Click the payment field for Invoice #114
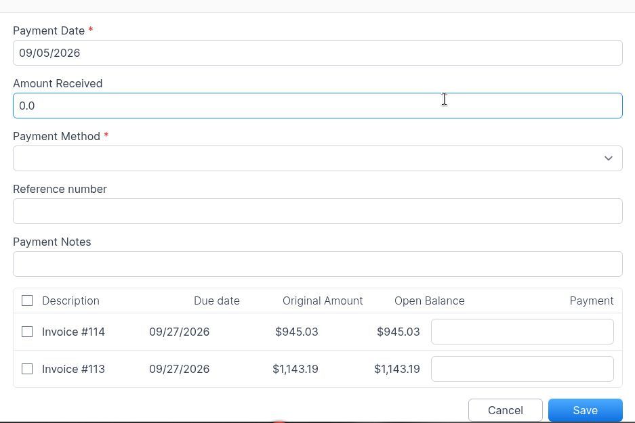The image size is (635, 423). 523,332
